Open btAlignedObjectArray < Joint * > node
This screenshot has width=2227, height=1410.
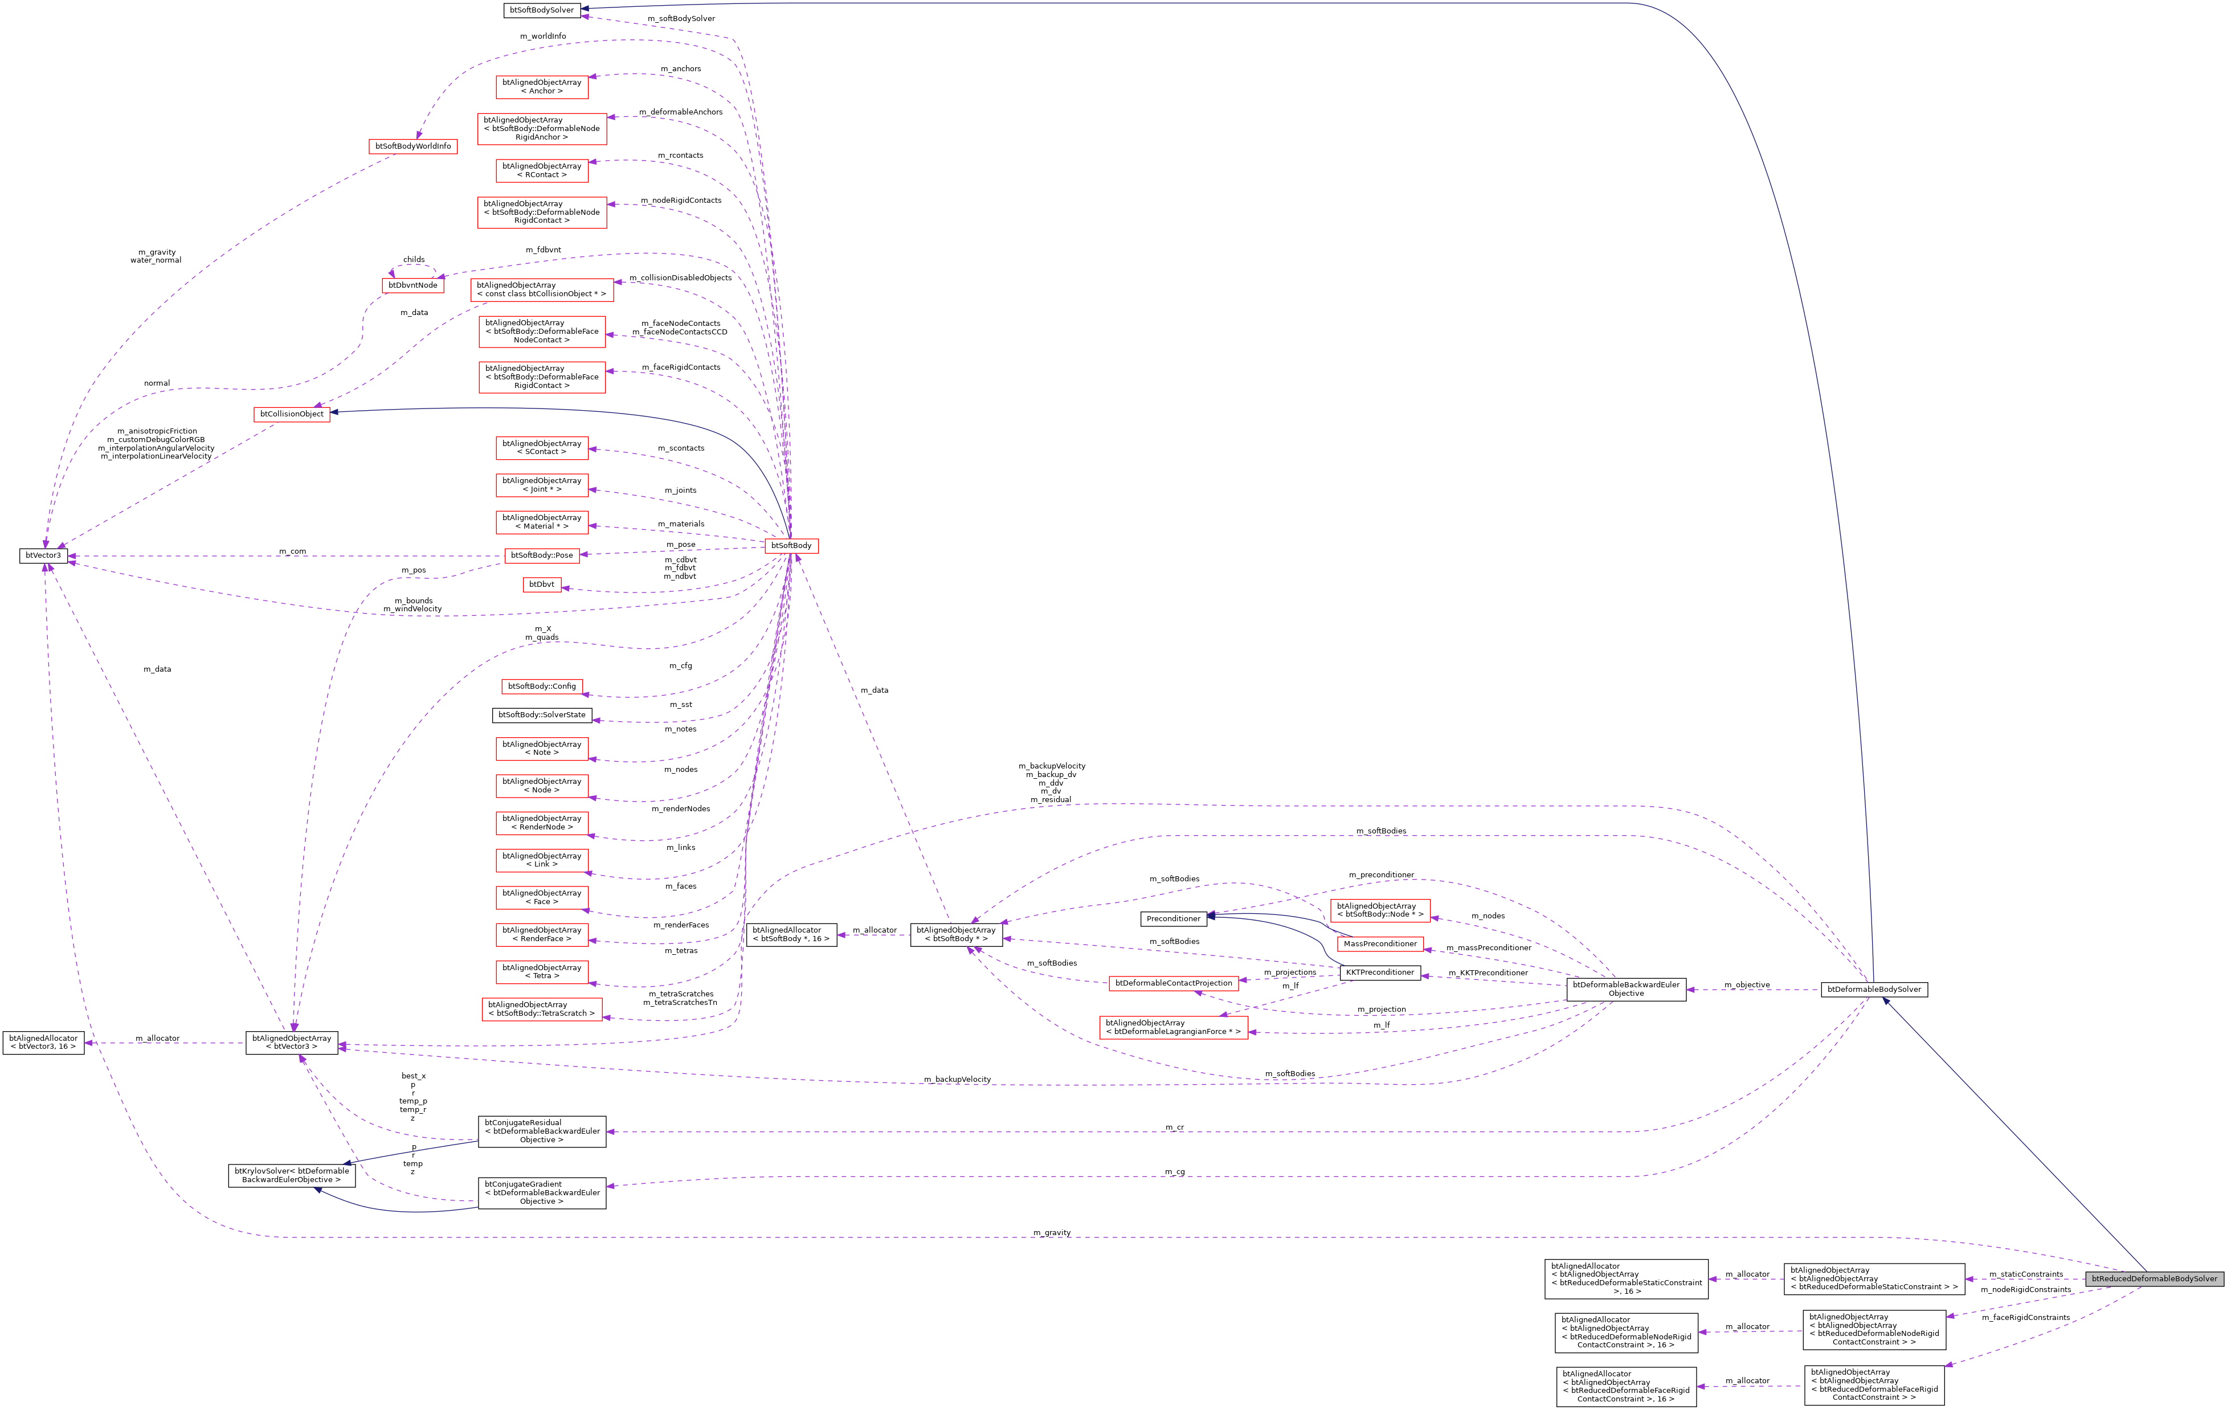click(x=542, y=484)
